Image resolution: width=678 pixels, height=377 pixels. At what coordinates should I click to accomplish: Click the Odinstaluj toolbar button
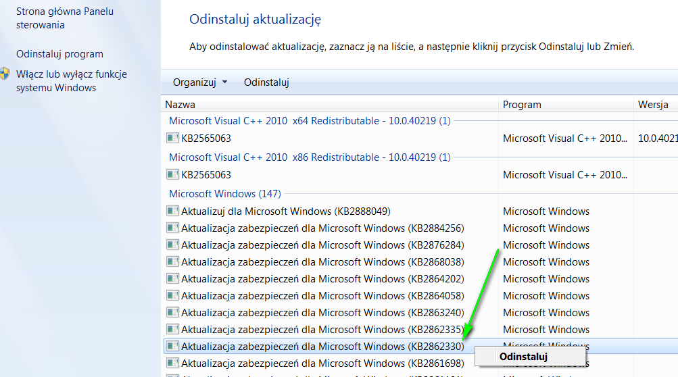(266, 82)
